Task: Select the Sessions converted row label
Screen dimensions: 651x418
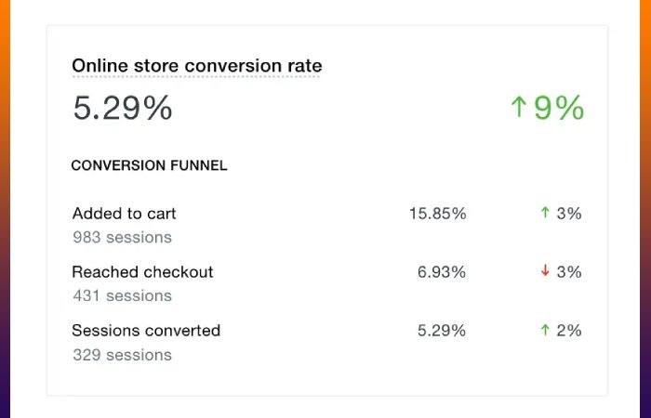Action: (x=146, y=331)
